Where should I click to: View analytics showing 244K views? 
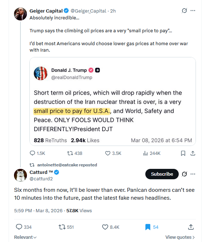[x=152, y=153]
